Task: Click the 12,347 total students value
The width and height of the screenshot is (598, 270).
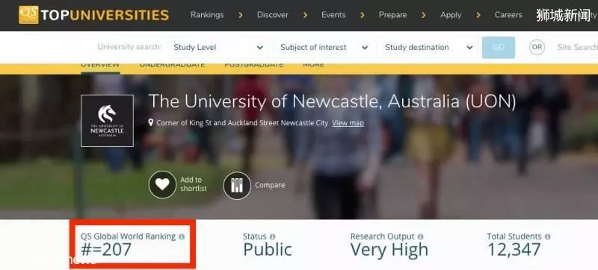Action: point(514,250)
